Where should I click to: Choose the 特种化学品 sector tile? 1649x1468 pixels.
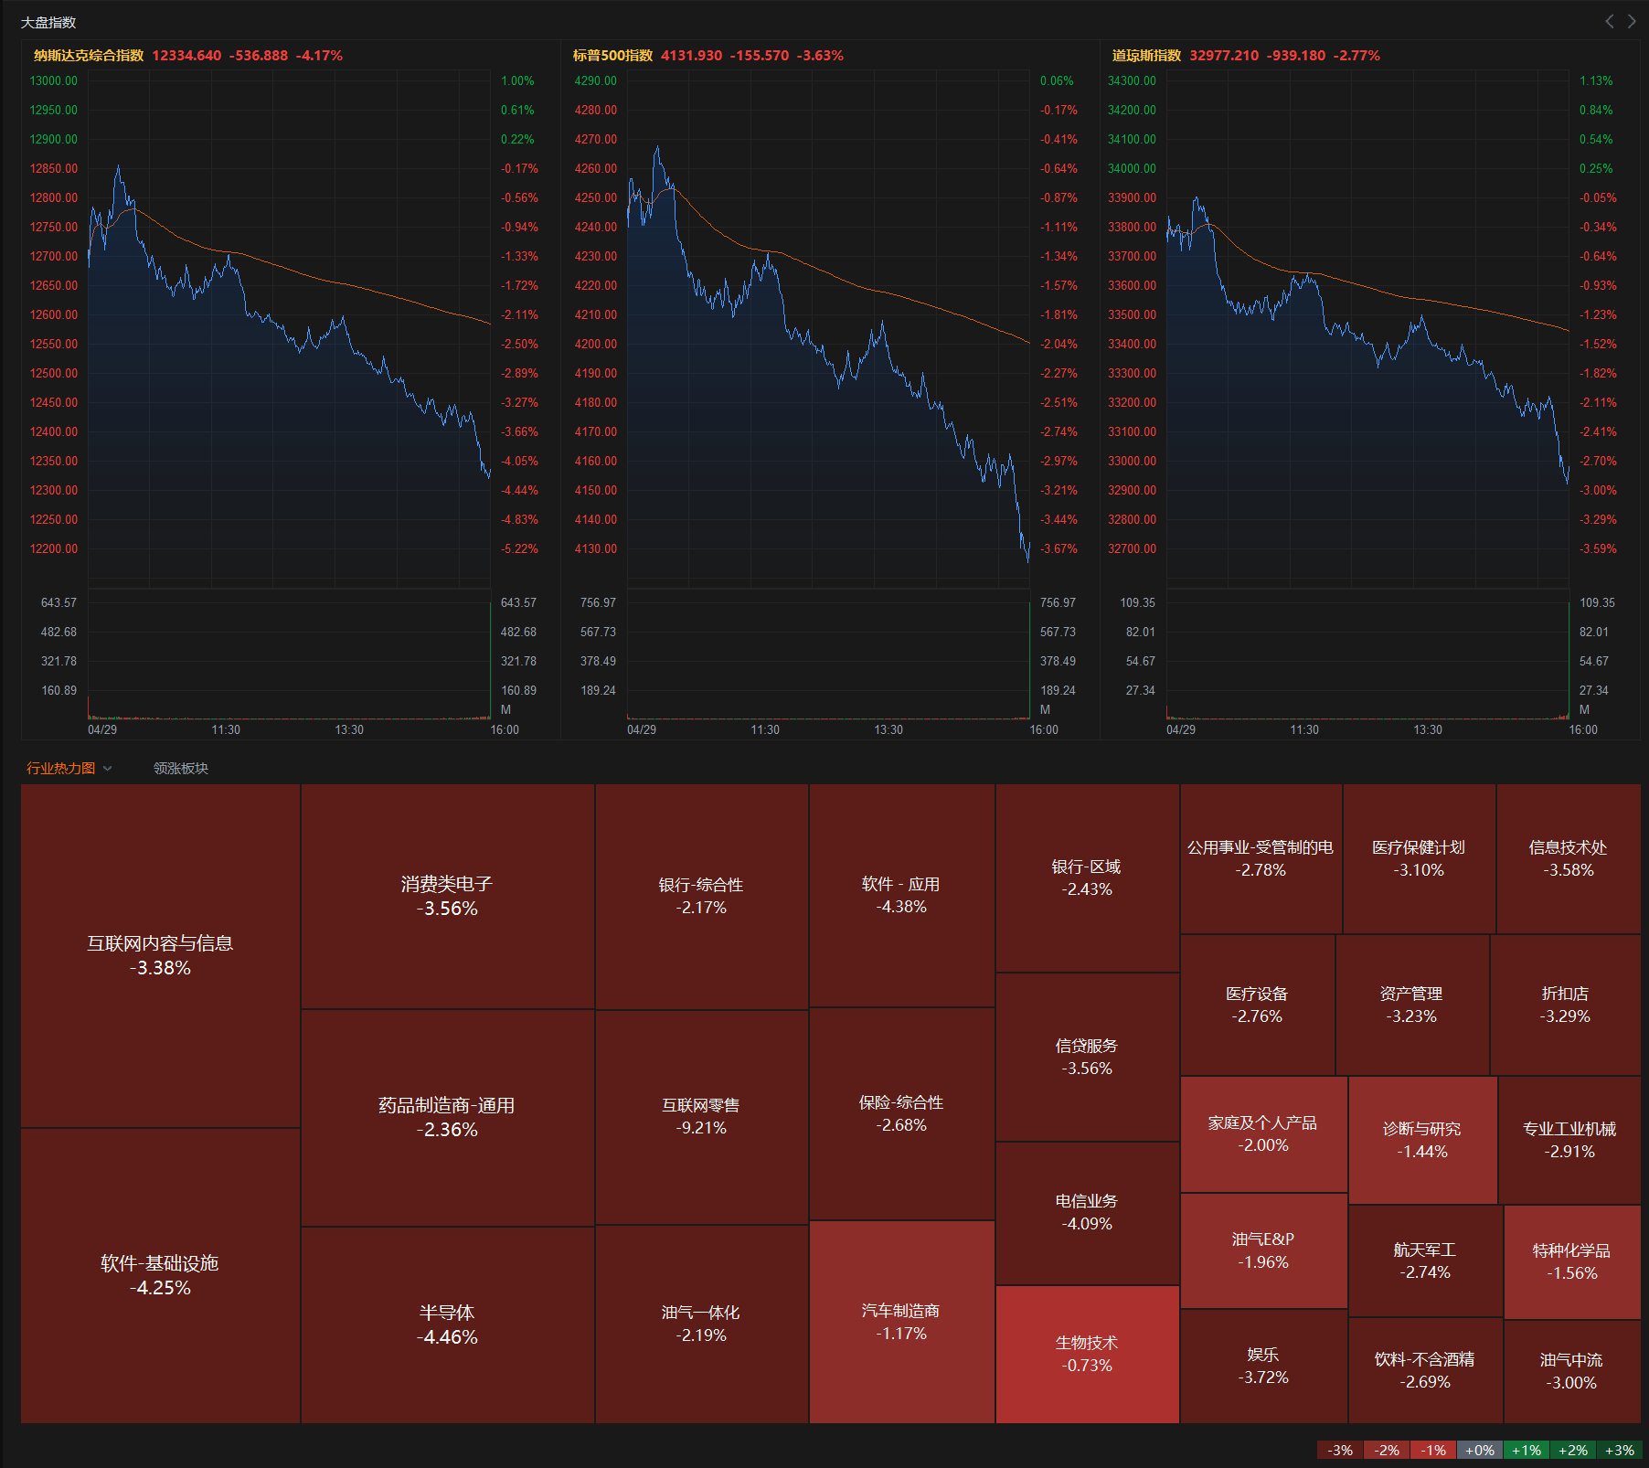[x=1571, y=1261]
